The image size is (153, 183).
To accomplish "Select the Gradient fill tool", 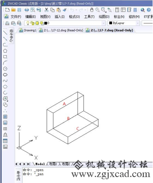I will 5,123.
